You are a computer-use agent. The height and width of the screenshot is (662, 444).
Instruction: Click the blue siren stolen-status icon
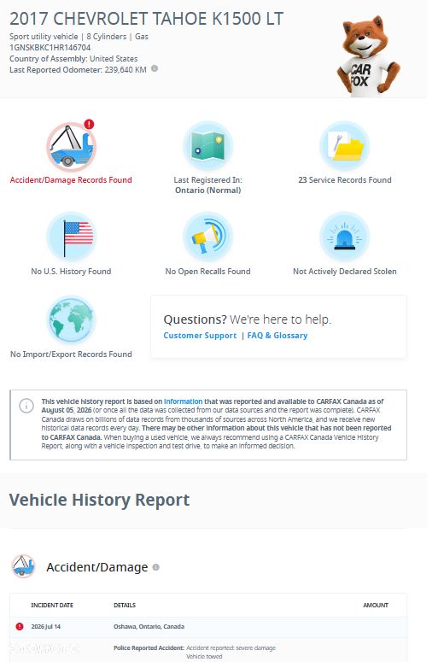[x=344, y=237]
